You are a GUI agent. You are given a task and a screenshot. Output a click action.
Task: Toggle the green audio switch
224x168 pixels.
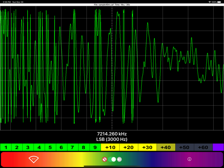pos(112,159)
